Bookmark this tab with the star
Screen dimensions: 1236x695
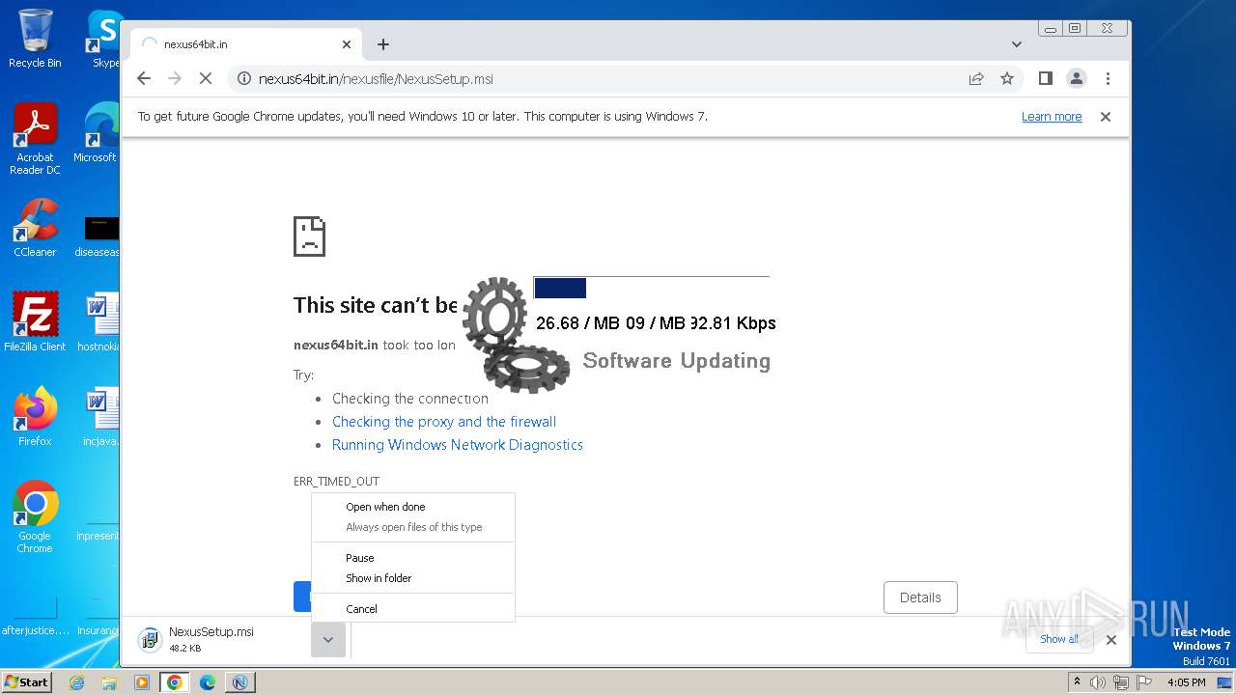point(1007,78)
